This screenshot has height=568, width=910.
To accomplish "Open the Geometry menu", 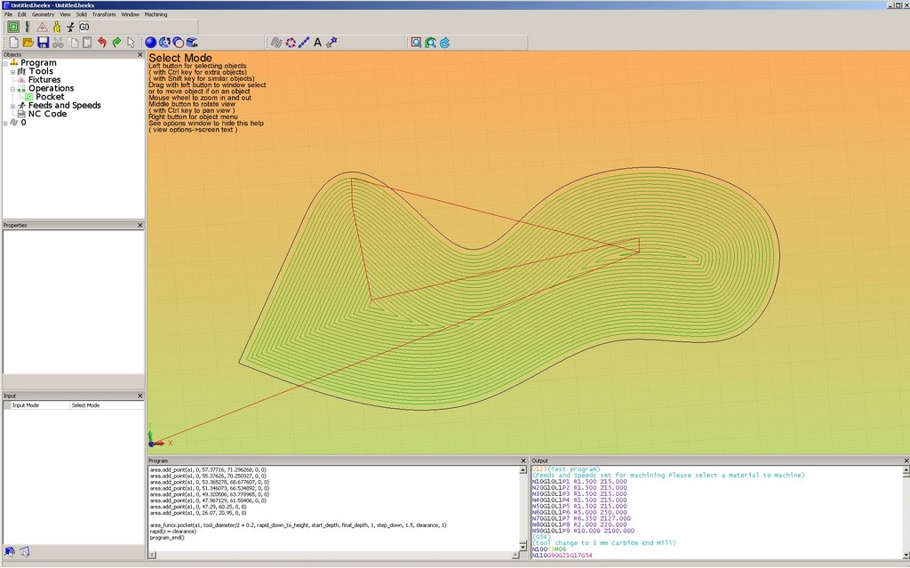I will point(43,14).
